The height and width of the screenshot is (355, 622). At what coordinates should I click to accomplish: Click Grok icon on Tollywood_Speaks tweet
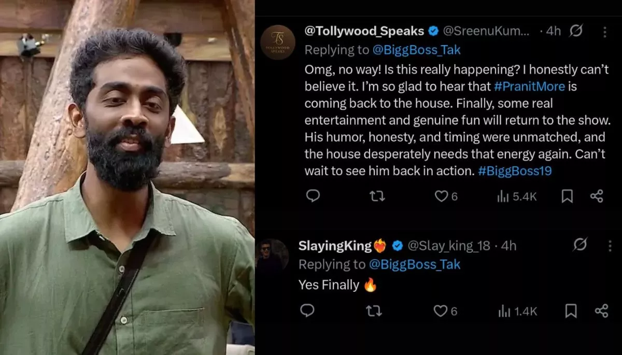click(x=576, y=31)
